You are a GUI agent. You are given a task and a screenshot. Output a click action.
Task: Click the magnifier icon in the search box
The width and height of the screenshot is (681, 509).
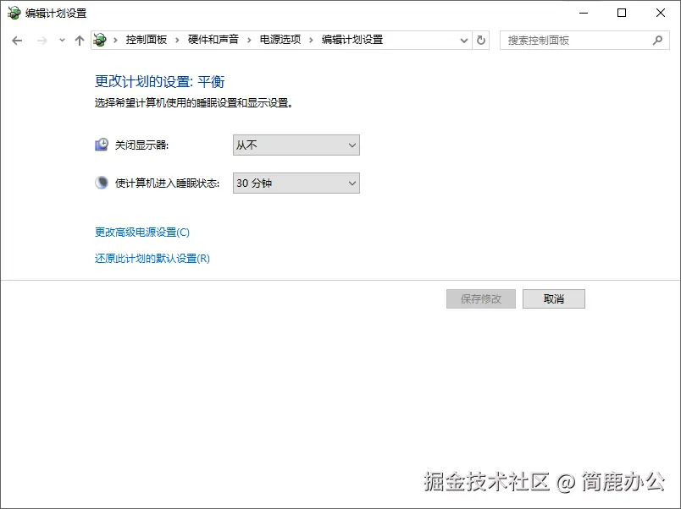(657, 40)
